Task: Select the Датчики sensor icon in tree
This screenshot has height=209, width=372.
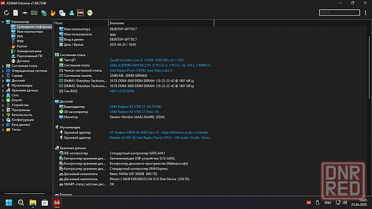Action: 13,61
